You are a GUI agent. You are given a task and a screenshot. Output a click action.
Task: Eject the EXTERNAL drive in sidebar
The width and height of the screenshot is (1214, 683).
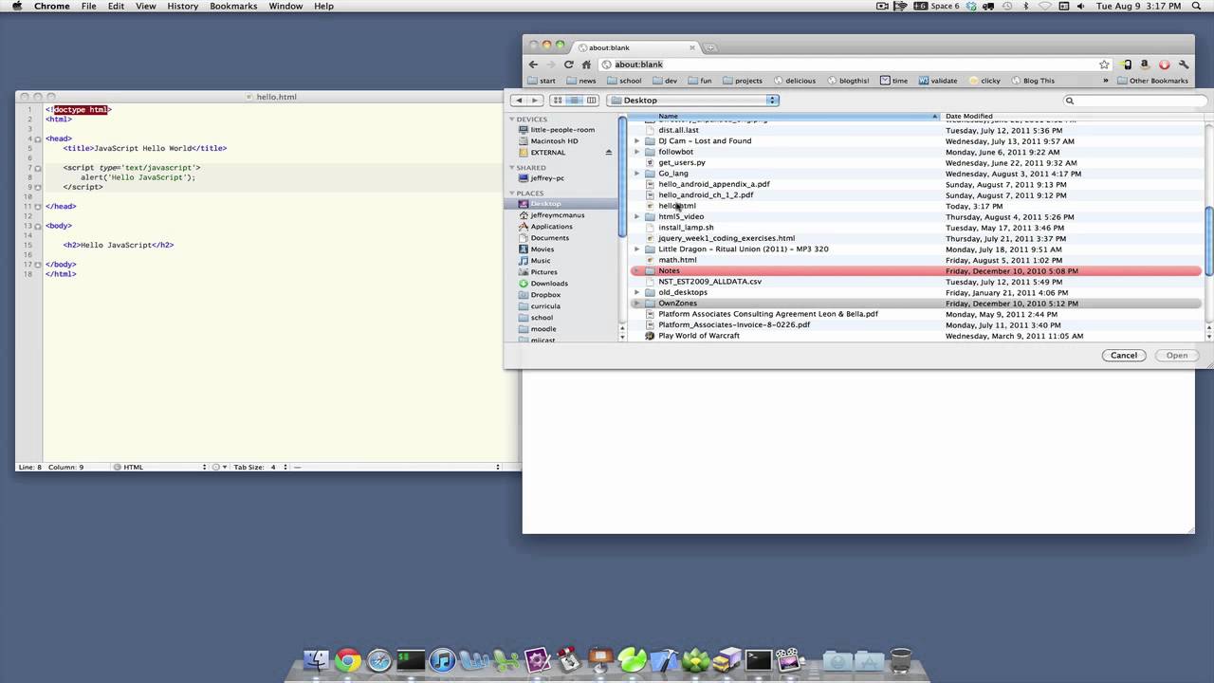[609, 153]
